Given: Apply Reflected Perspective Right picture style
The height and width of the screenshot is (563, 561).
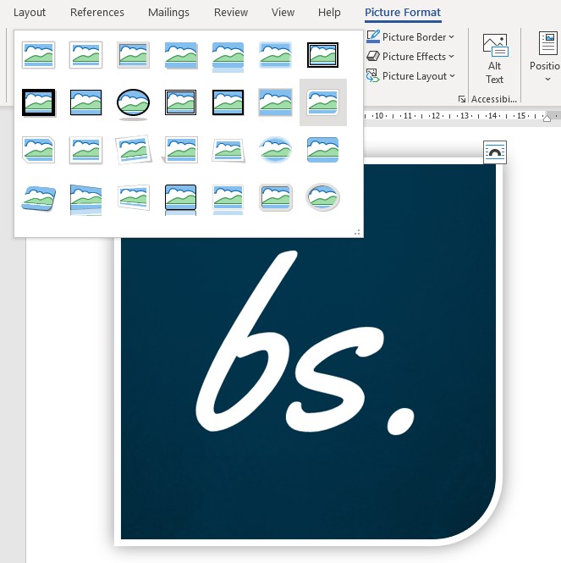Looking at the screenshot, I should [85, 200].
